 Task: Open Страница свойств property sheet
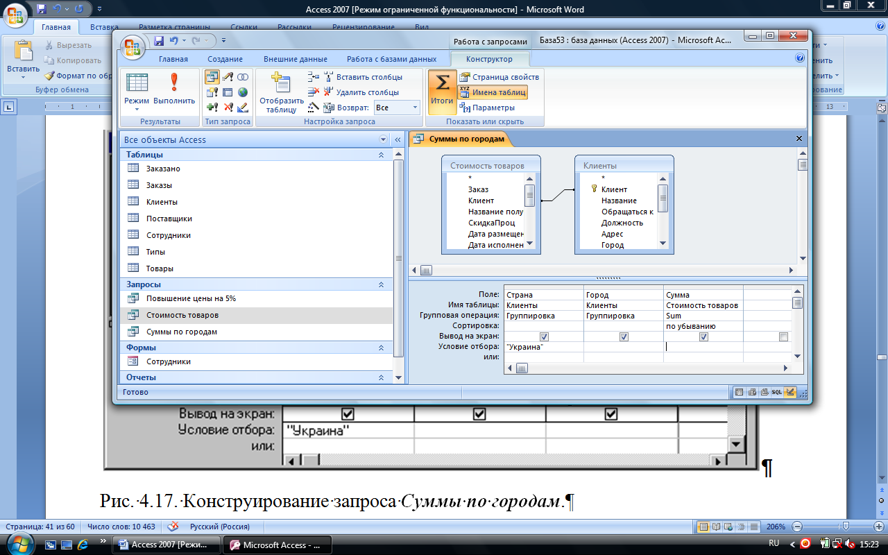pyautogui.click(x=499, y=77)
